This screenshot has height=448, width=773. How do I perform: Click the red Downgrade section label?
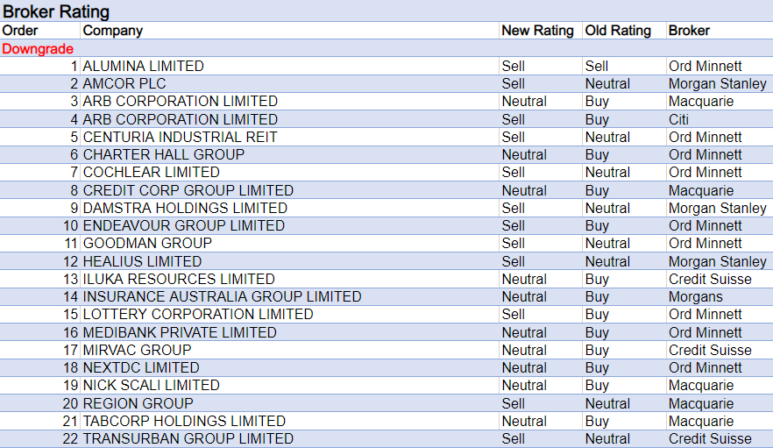tap(38, 49)
